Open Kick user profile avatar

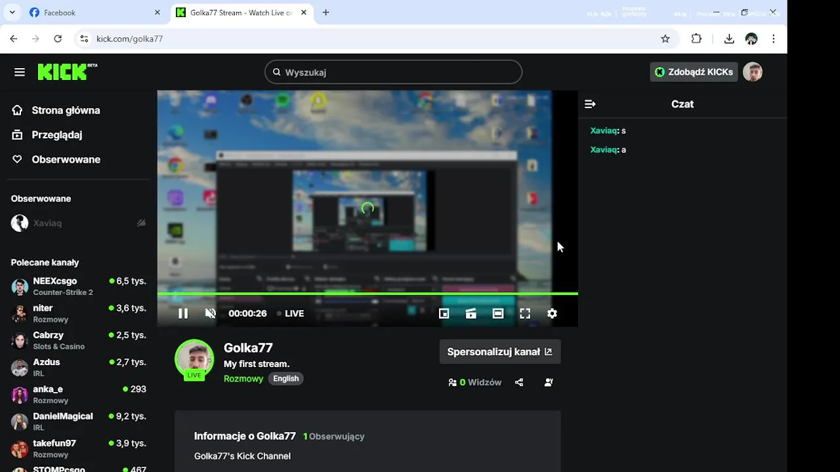tap(753, 72)
